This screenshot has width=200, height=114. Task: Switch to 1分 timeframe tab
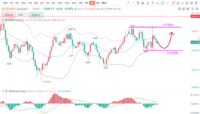pyautogui.click(x=11, y=3)
